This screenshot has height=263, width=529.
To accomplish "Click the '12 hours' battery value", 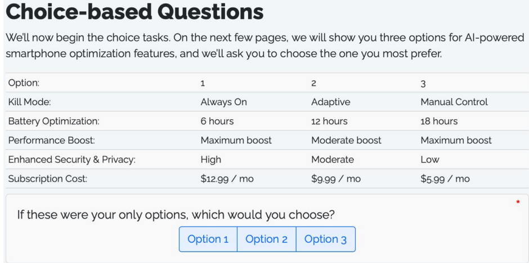I will [329, 121].
